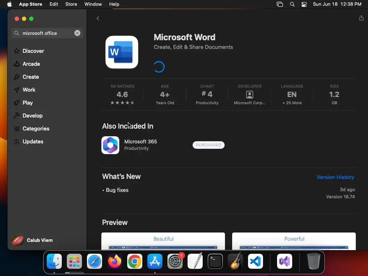Open the Version History link

(335, 177)
